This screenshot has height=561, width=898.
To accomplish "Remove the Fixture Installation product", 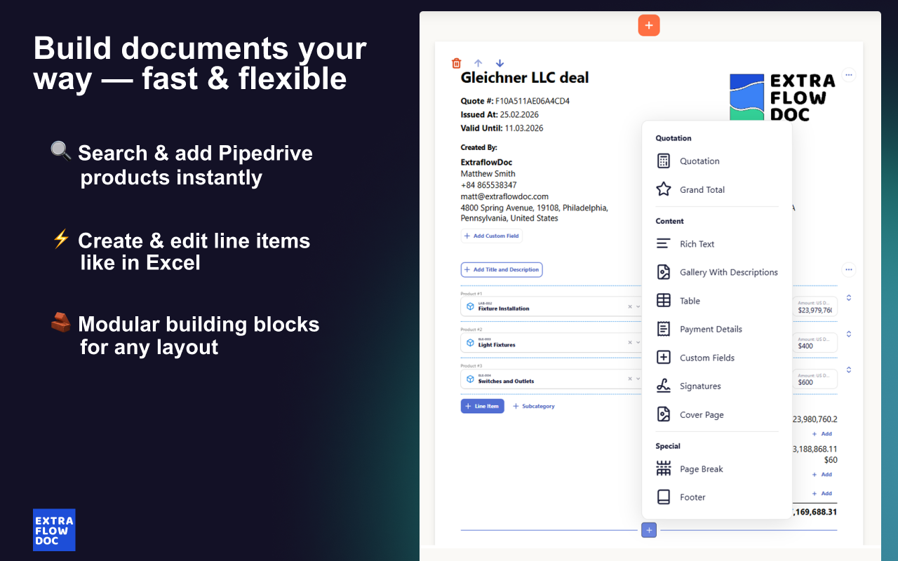I will tap(629, 306).
